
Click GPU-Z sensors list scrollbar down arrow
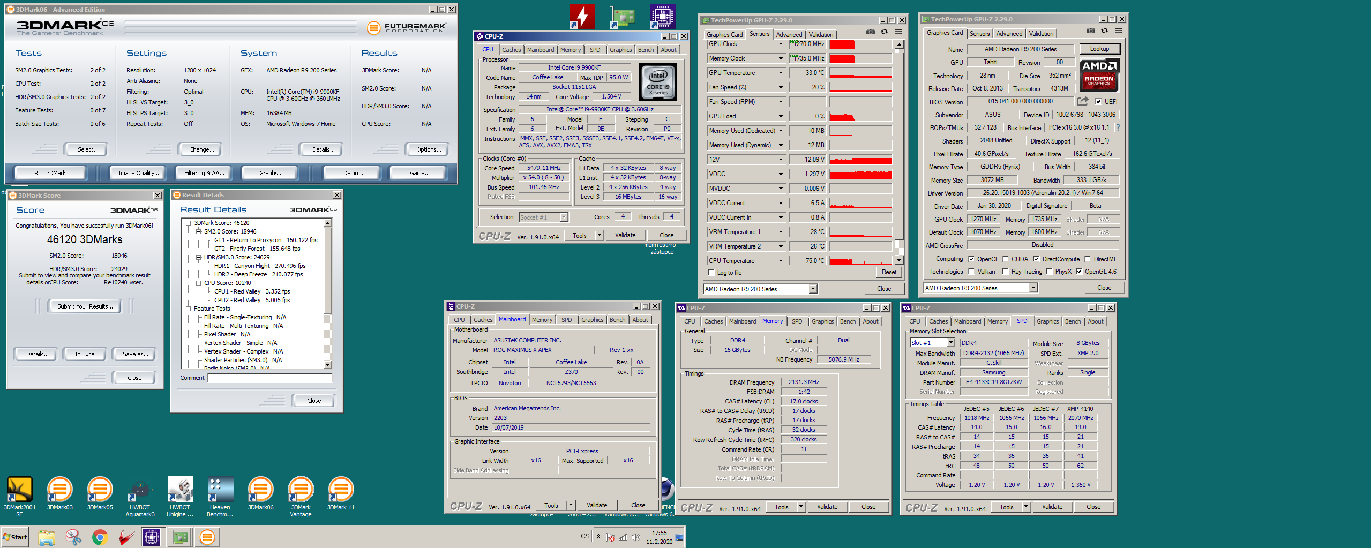coord(899,260)
